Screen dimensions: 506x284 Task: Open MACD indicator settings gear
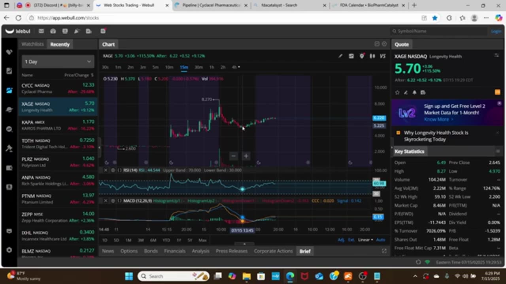(113, 201)
